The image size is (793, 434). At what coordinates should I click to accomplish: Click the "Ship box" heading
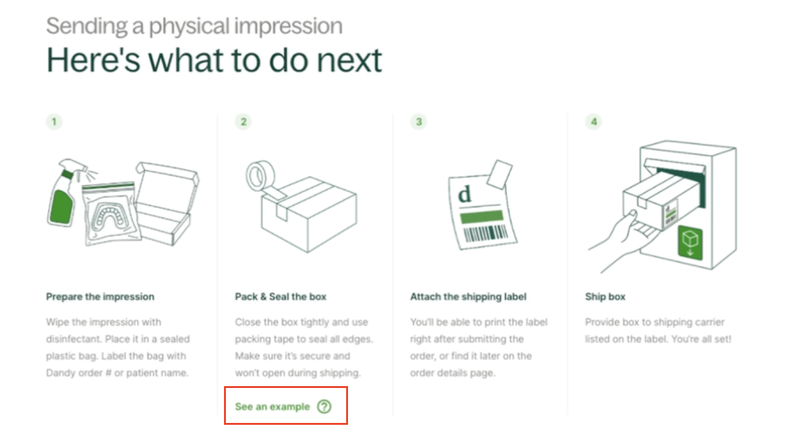pos(605,296)
